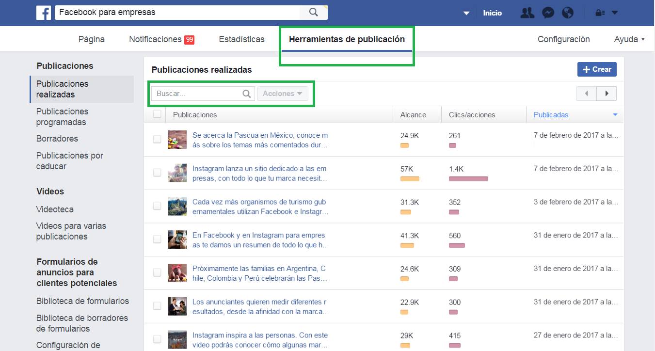Open the profile dropdown arrow left of Inicio

(x=466, y=13)
